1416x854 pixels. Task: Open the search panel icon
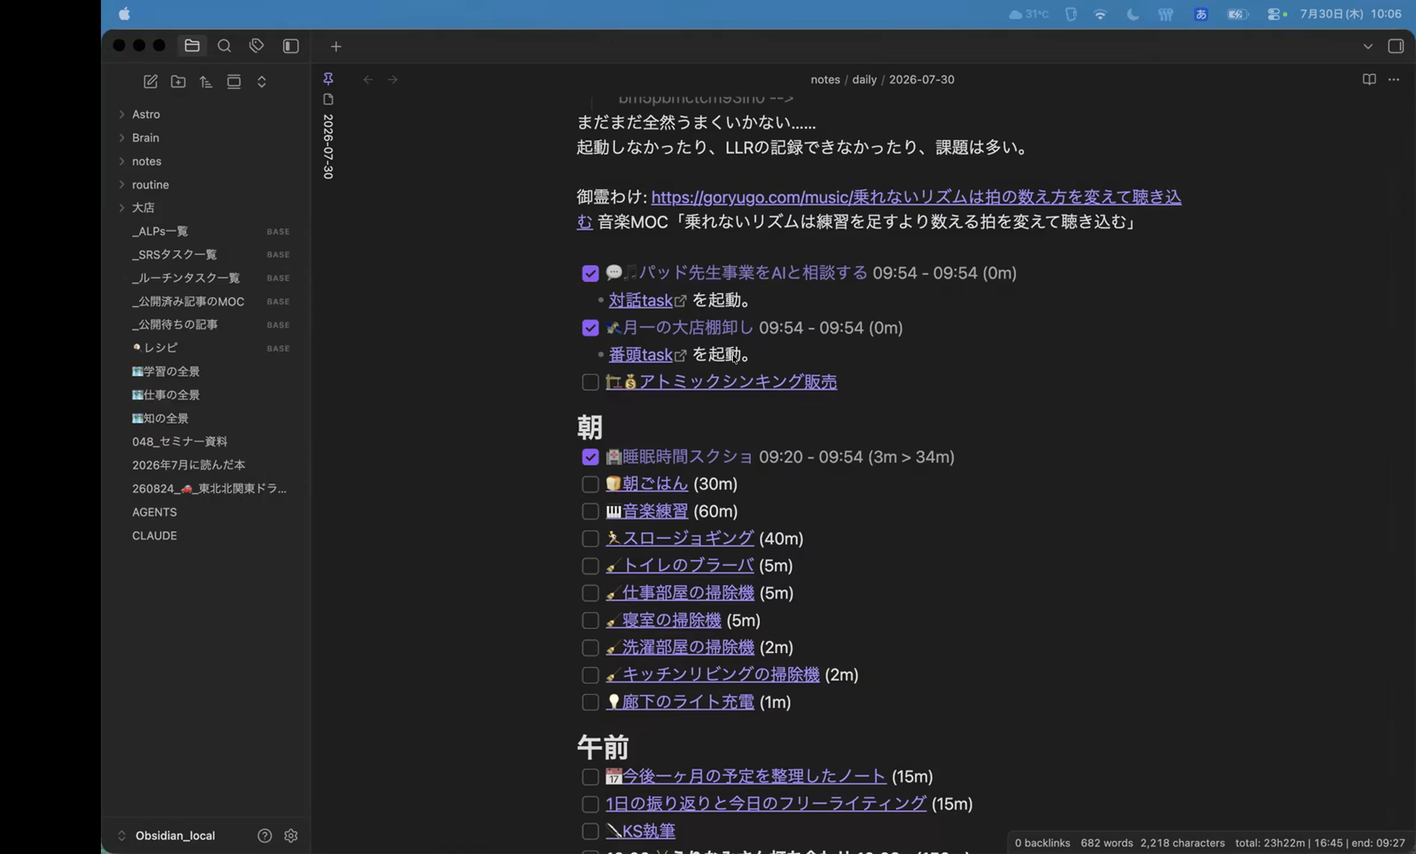pyautogui.click(x=224, y=46)
